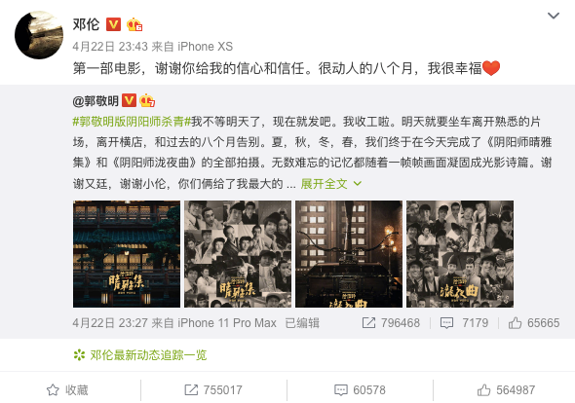The height and width of the screenshot is (403, 575).
Task: Open comments on the post with 7179 comments
Action: click(464, 323)
